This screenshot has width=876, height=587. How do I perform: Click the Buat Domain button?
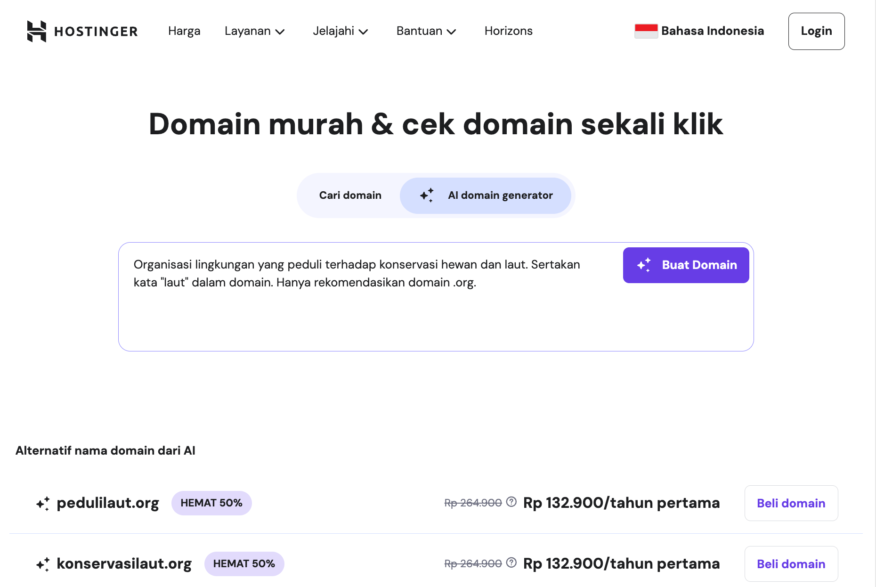(x=686, y=265)
